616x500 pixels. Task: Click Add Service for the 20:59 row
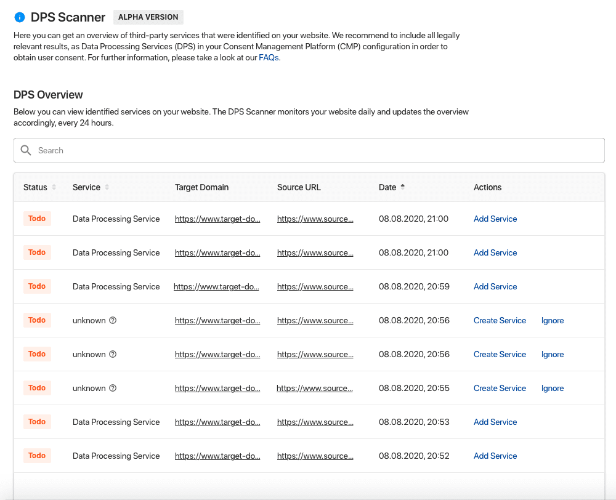495,286
